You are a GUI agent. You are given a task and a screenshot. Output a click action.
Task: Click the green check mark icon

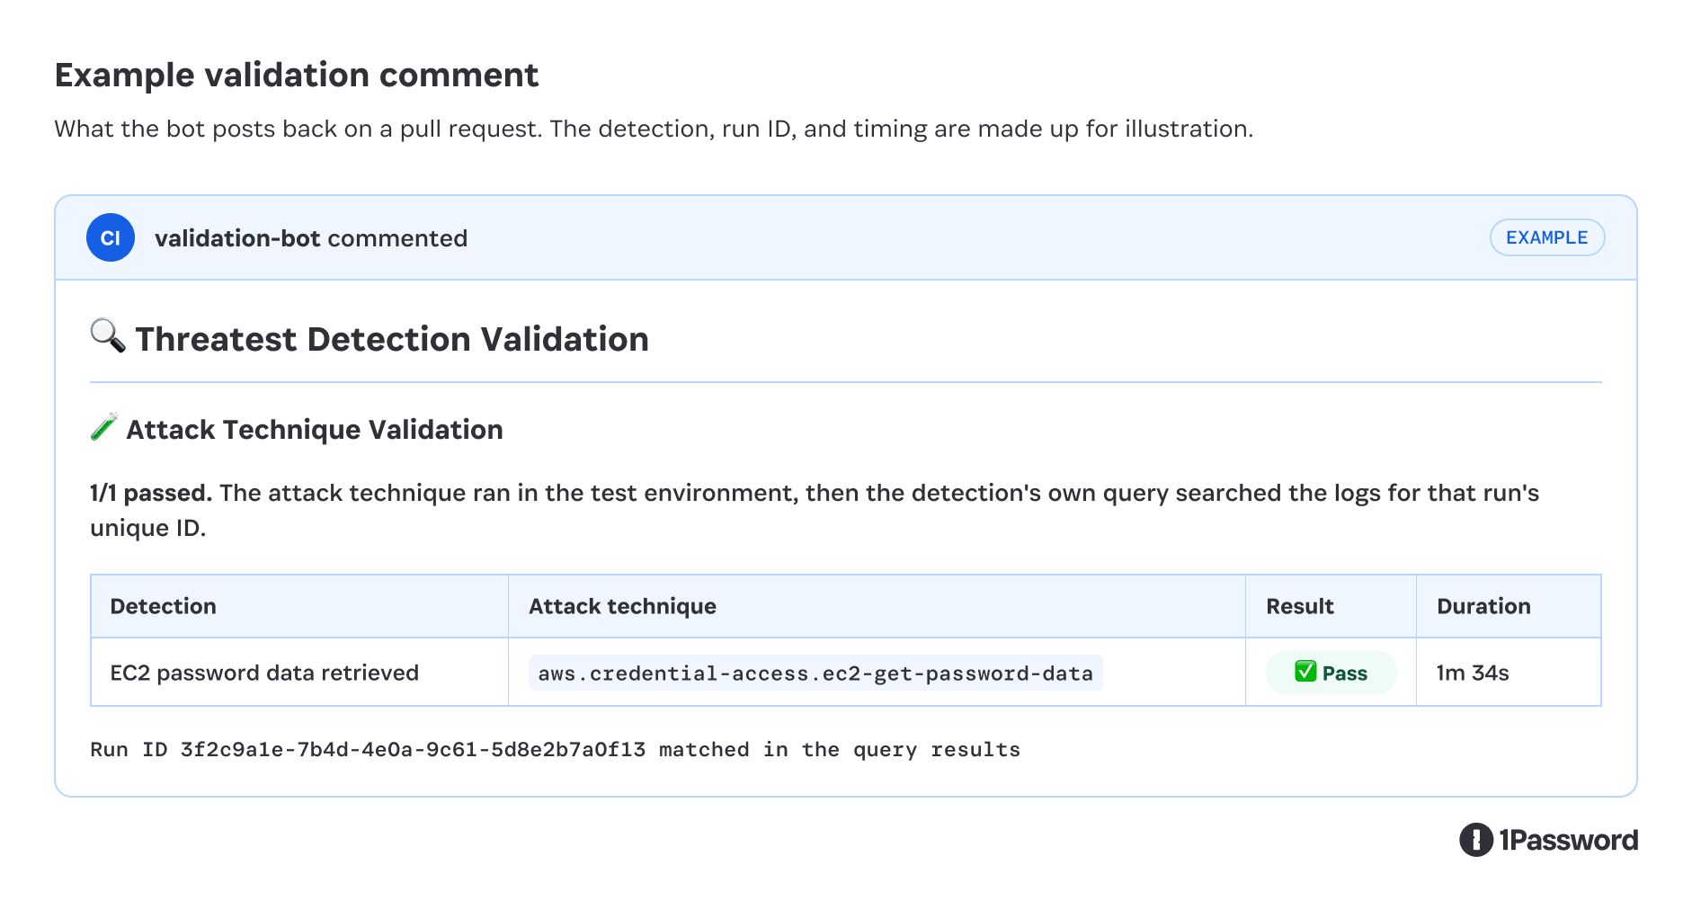coord(1305,672)
